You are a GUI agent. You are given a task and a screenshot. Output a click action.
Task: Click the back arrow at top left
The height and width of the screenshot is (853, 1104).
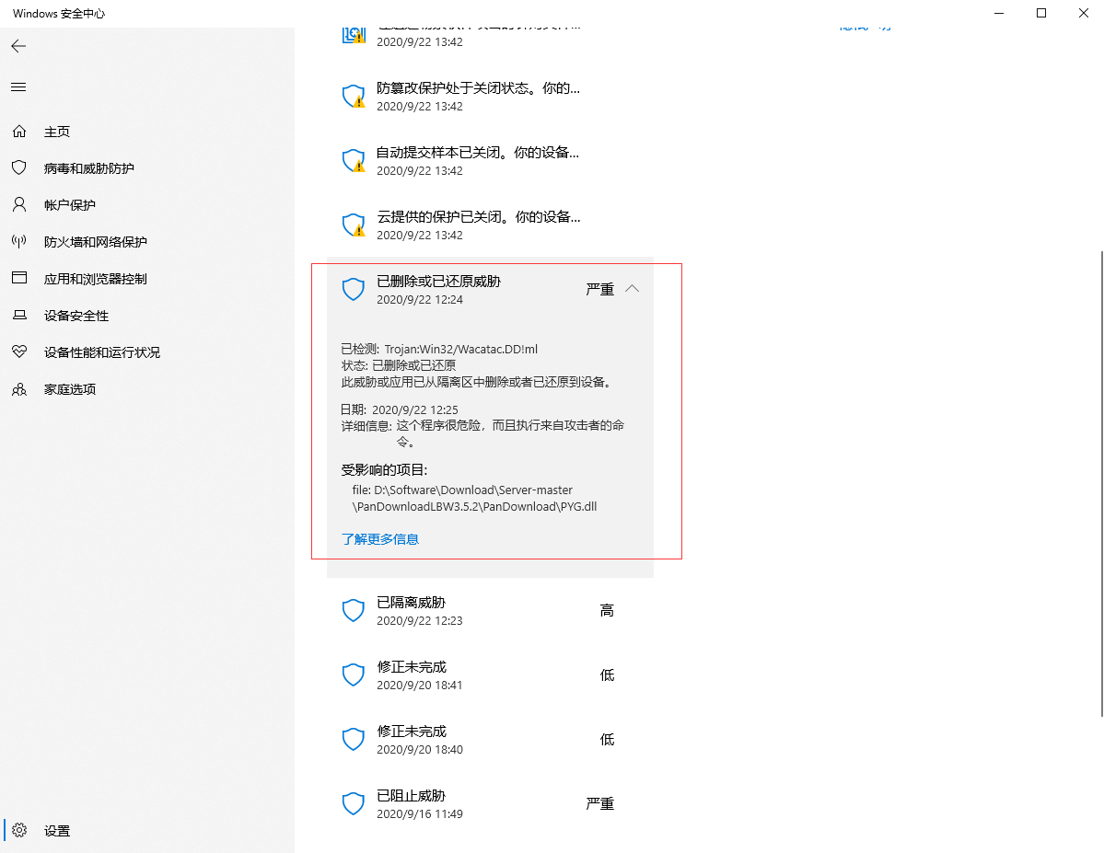point(17,45)
